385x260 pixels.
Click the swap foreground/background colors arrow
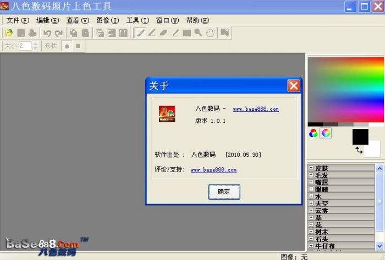point(359,150)
